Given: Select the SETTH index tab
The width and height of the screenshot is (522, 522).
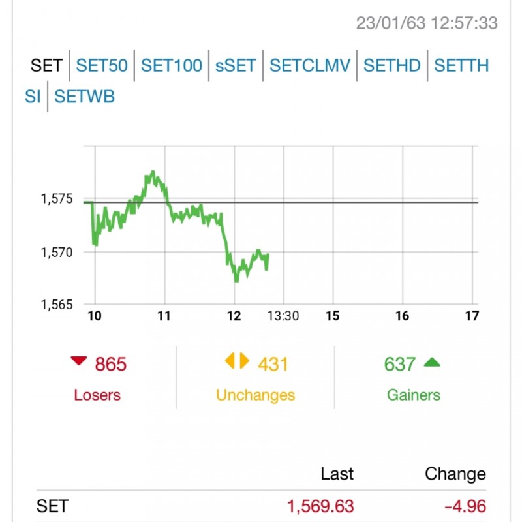Looking at the screenshot, I should coord(461,66).
